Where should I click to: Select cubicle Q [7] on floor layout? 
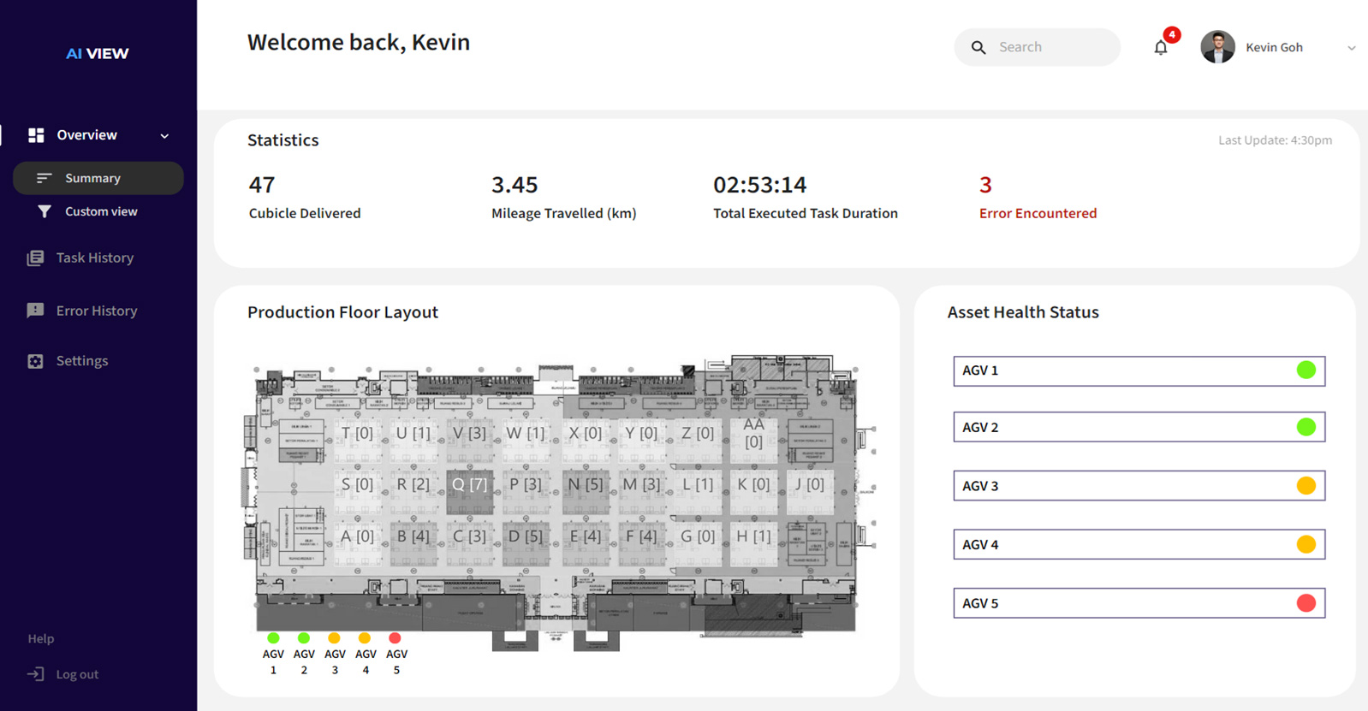tap(469, 485)
